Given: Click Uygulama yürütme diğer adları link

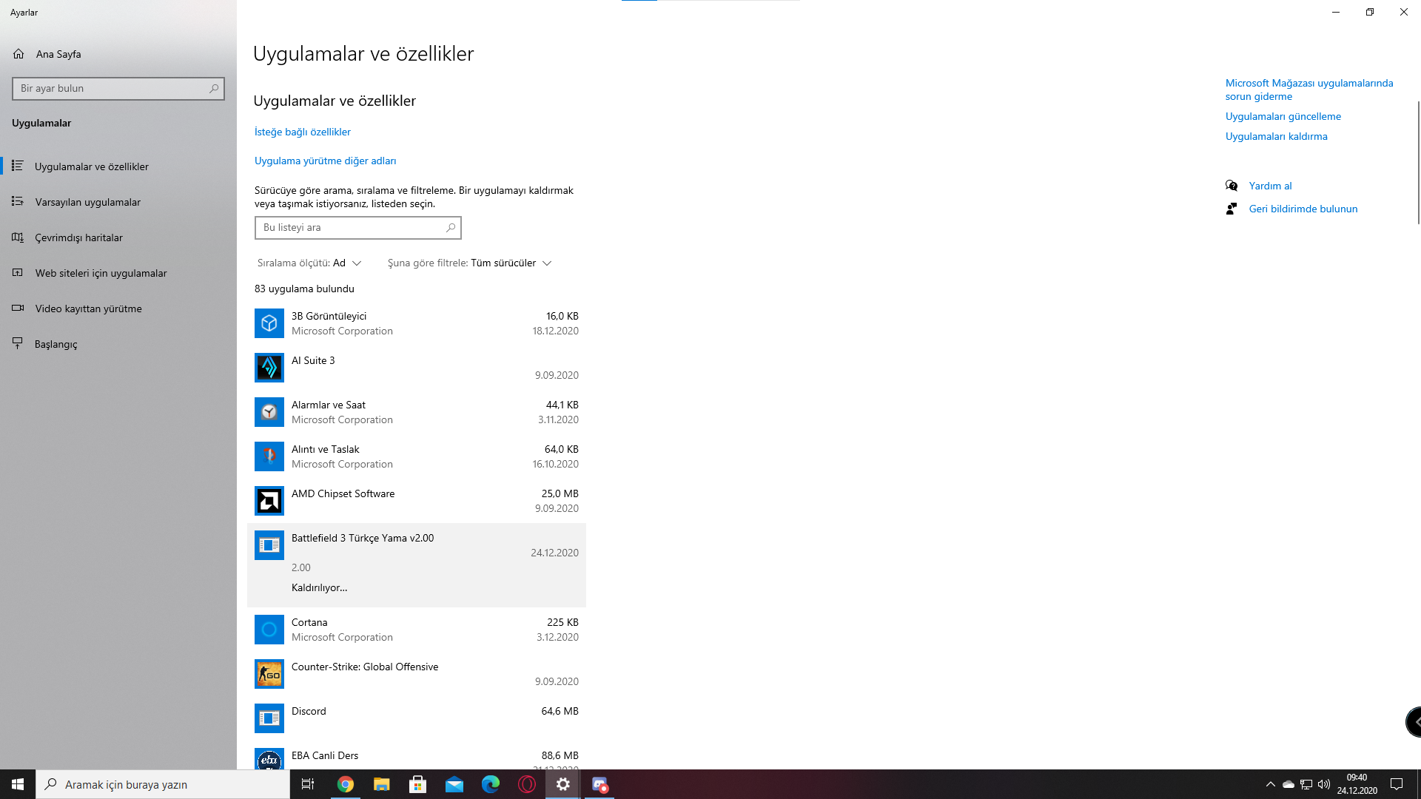Looking at the screenshot, I should pyautogui.click(x=325, y=161).
